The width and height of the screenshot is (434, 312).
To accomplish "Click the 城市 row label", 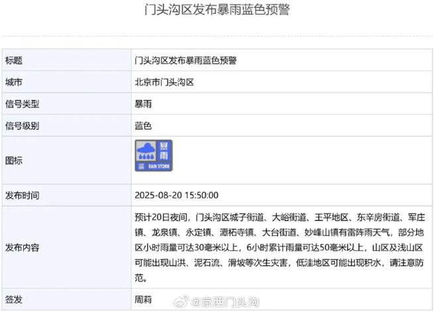I will click(13, 82).
